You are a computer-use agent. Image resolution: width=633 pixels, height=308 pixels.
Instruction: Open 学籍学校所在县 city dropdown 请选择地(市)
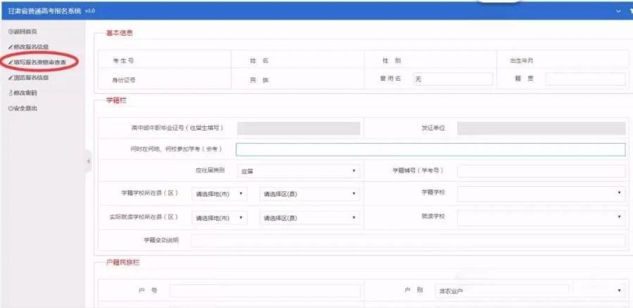(x=219, y=194)
